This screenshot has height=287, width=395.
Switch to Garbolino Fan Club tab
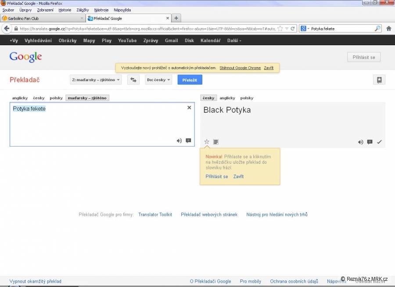(43, 18)
